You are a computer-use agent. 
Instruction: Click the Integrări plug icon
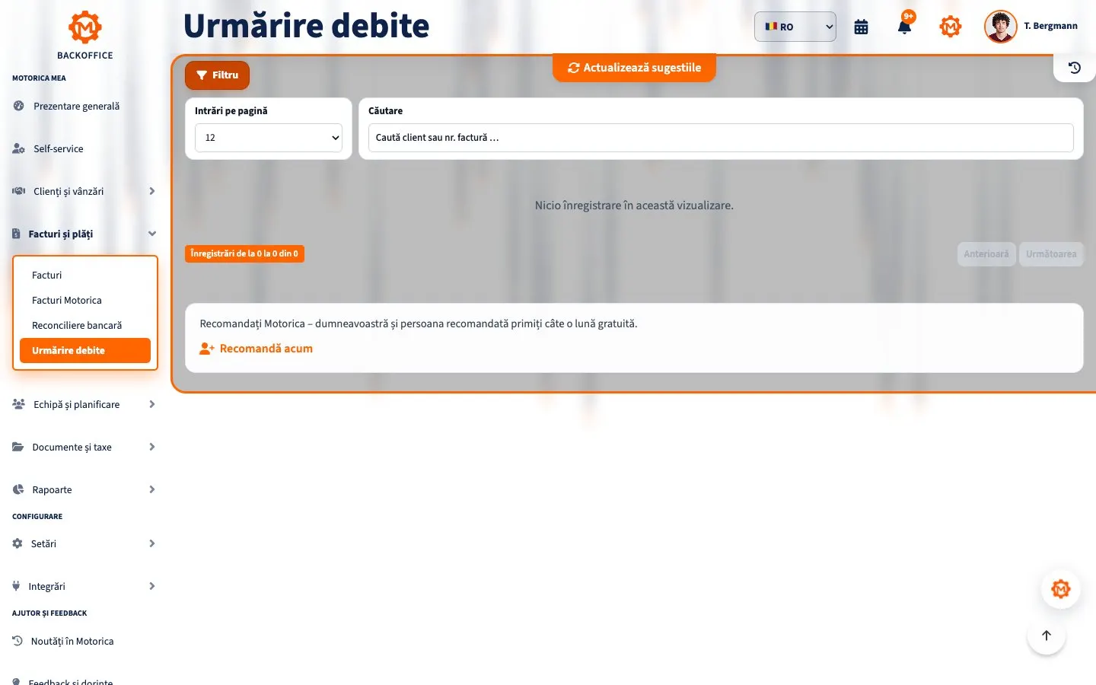tap(16, 587)
